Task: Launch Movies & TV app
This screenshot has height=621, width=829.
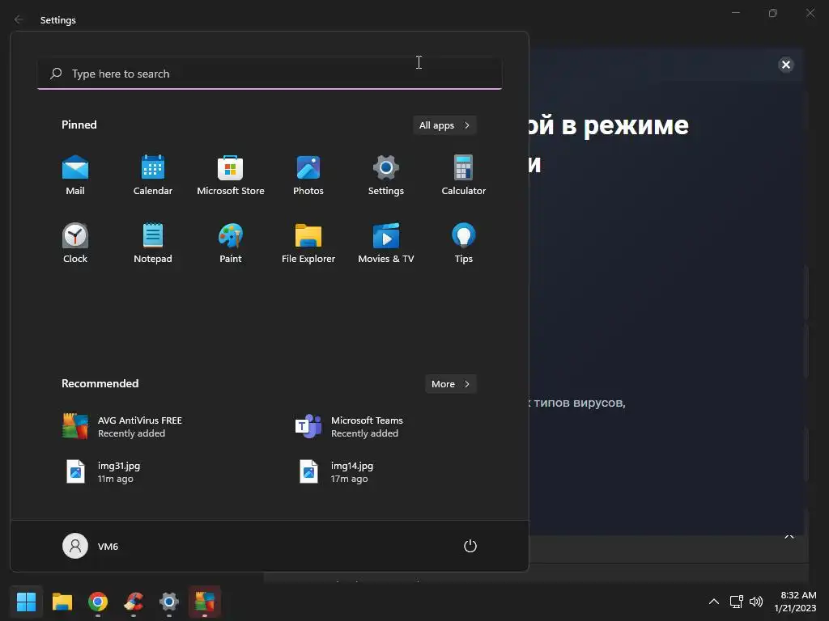Action: click(386, 243)
